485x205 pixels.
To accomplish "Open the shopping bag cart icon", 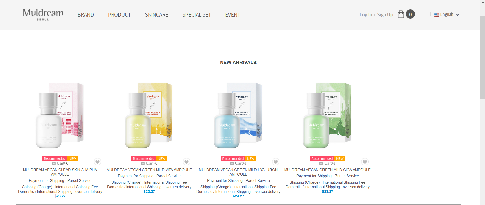I will point(401,14).
